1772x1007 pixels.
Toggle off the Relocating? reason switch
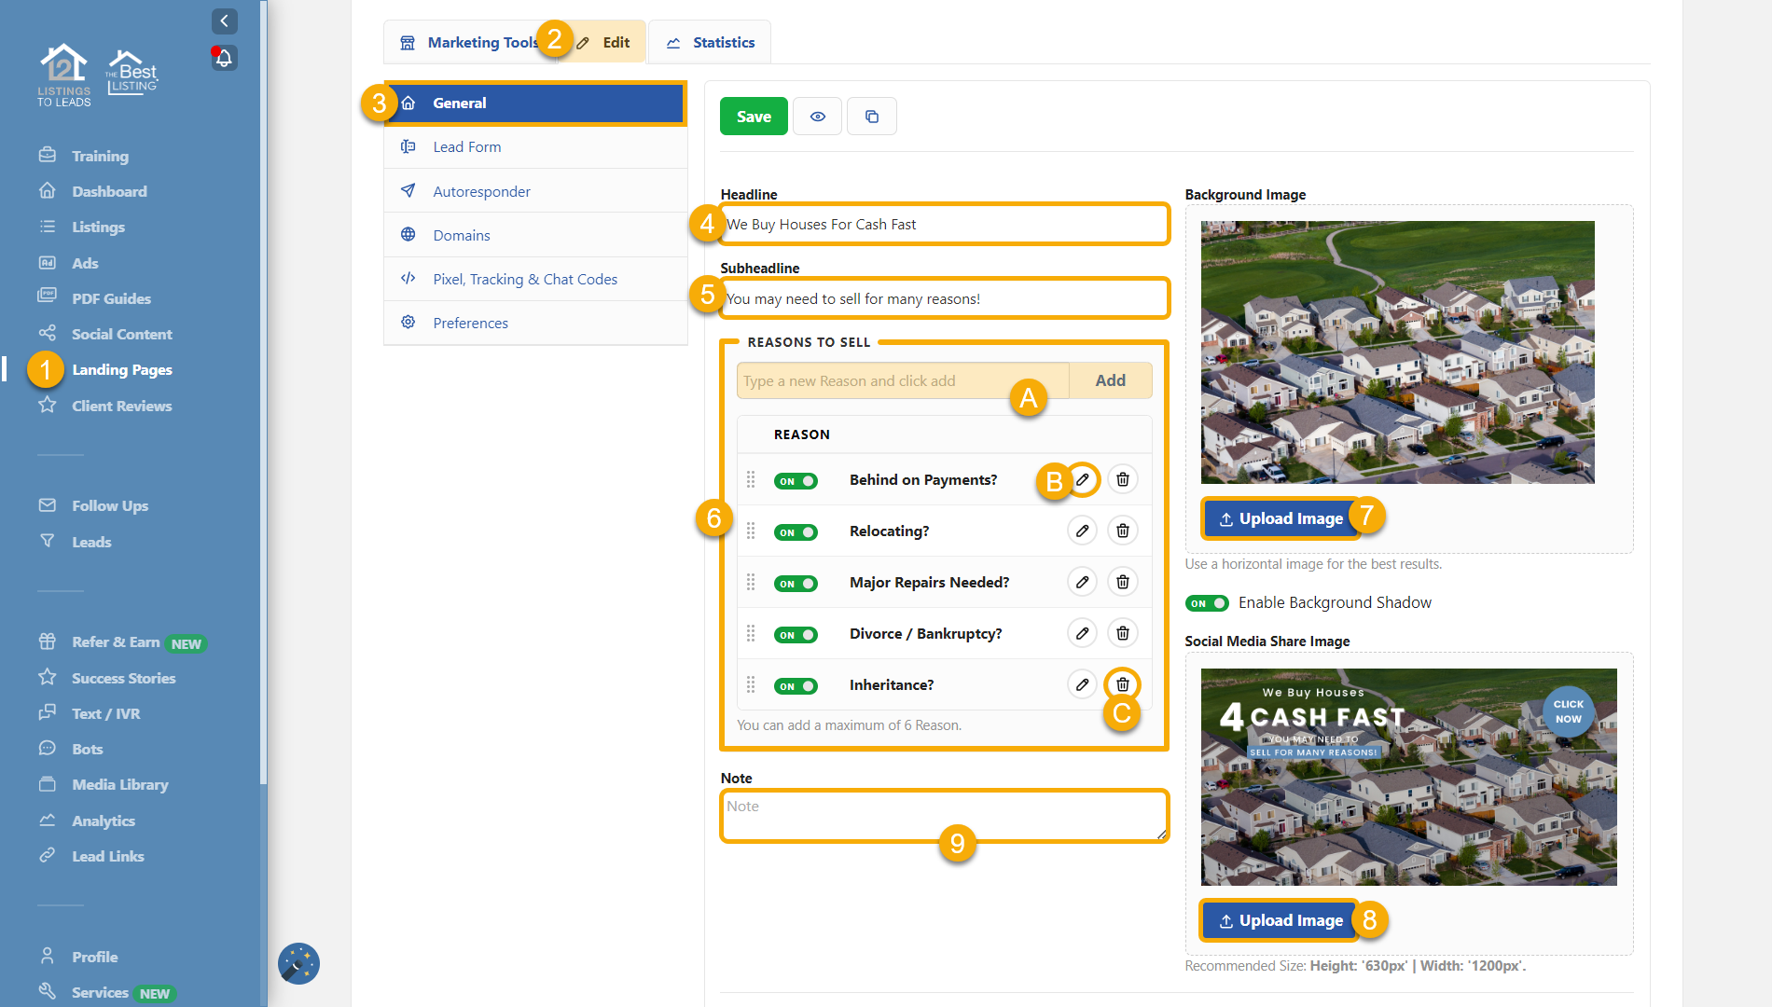(796, 532)
